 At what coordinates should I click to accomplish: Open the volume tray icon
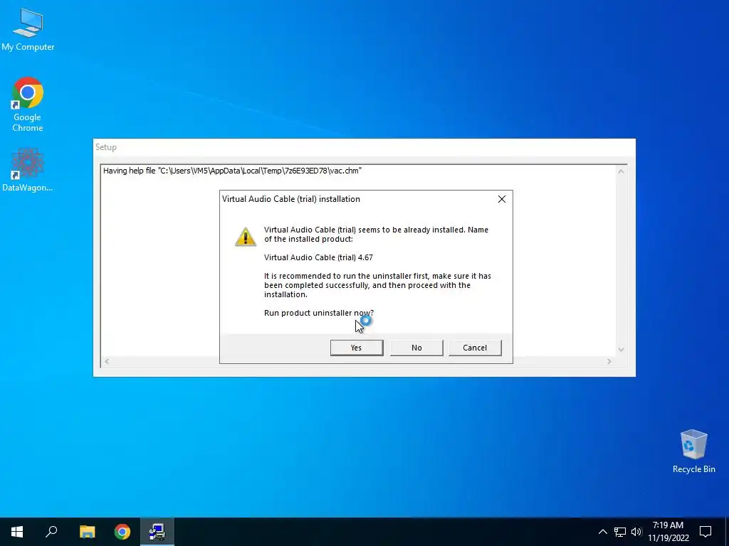636,532
